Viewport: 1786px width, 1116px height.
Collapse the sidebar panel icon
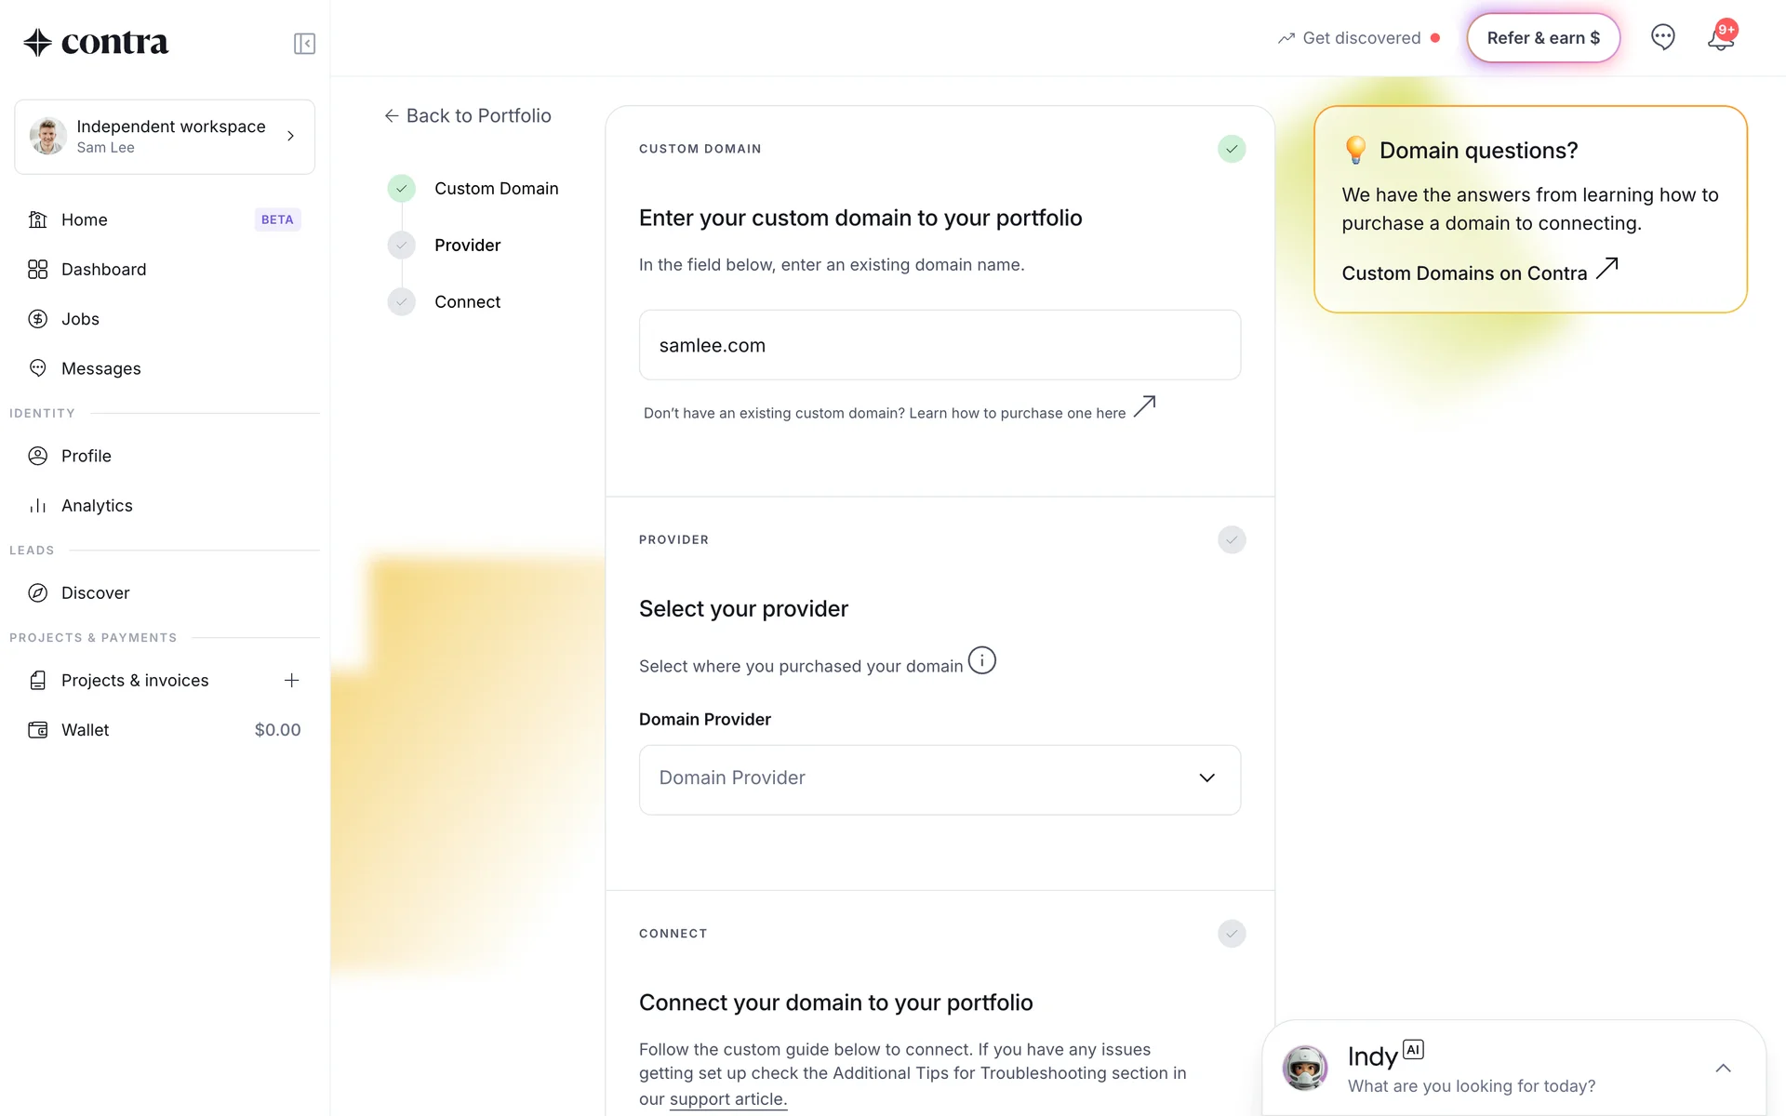coord(304,44)
